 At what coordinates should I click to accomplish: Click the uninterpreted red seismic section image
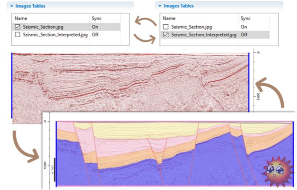pos(130,82)
